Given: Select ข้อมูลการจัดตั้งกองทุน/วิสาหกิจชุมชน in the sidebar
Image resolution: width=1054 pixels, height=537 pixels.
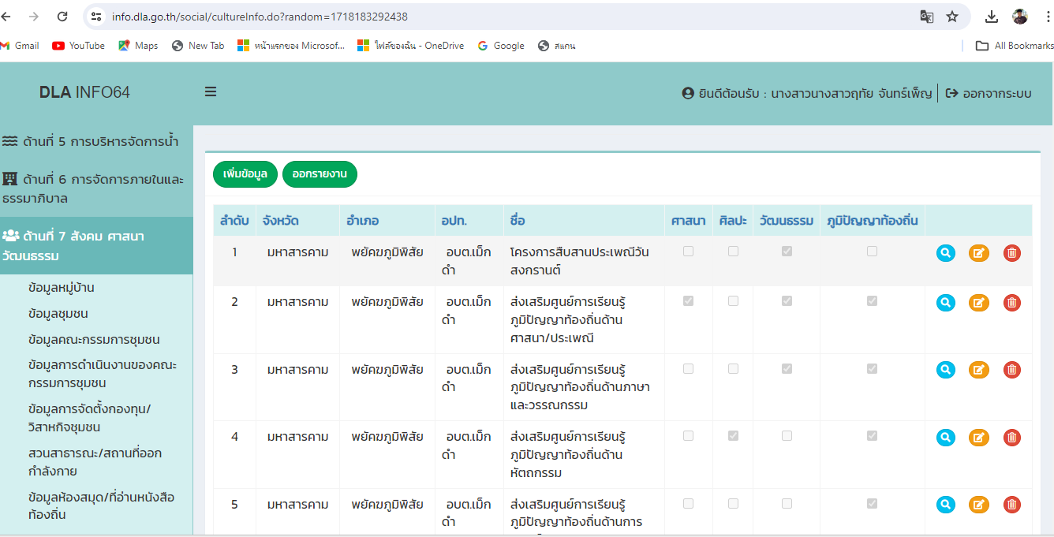Looking at the screenshot, I should pos(89,418).
